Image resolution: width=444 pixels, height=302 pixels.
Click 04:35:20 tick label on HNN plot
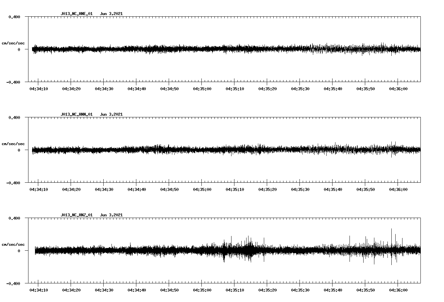pos(267,190)
